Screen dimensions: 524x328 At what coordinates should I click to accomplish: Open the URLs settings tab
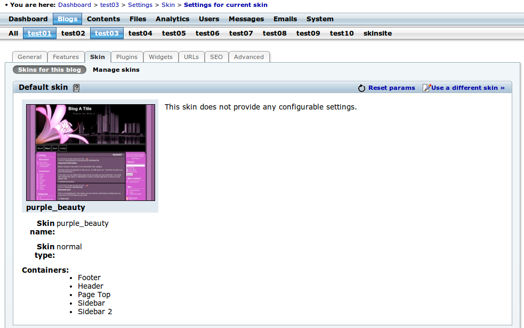[x=191, y=57]
